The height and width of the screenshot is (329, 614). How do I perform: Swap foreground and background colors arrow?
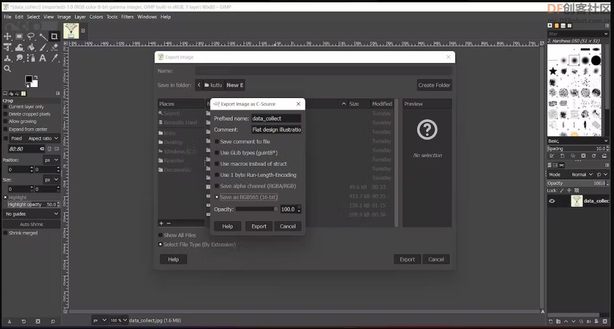point(36,77)
